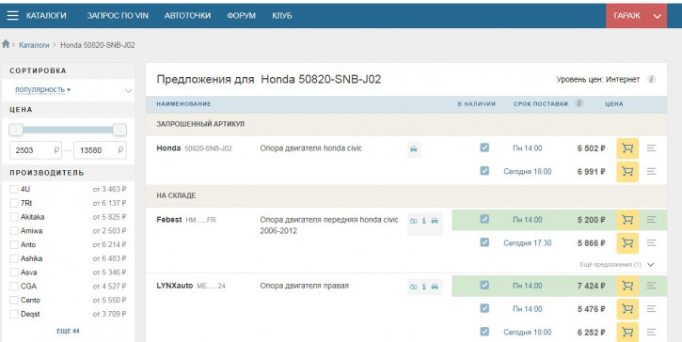The height and width of the screenshot is (342, 682).
Task: Check the 4U manufacturer filter
Action: (x=14, y=189)
